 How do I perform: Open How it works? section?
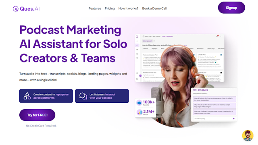pyautogui.click(x=128, y=8)
